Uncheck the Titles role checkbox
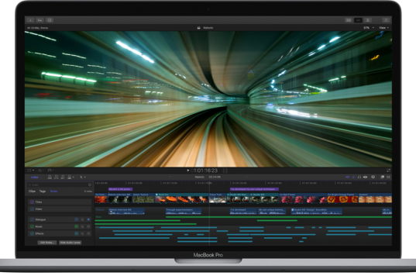Screen dimensions: 416x279 click(32, 202)
